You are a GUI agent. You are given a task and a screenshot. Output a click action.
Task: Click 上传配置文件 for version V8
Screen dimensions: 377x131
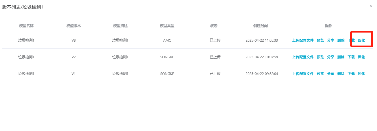(x=303, y=40)
